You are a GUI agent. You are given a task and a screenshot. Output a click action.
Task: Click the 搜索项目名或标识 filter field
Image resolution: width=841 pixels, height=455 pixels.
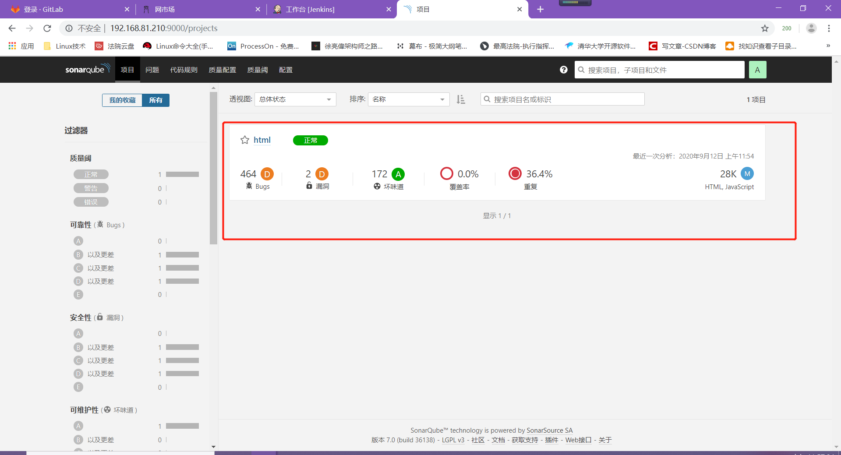coord(562,99)
